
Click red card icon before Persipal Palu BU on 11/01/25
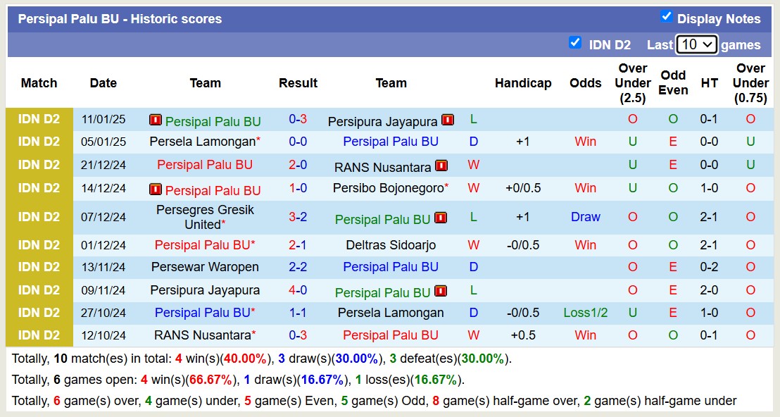tap(156, 120)
